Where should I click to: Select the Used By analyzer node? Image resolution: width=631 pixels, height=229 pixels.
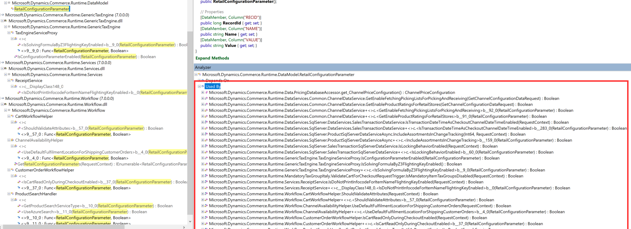pos(213,86)
